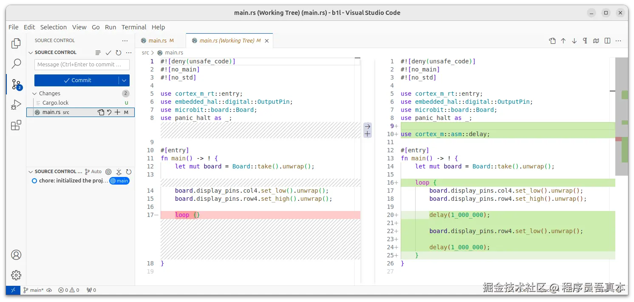The image size is (634, 302).
Task: Open the Terminal menu
Action: pyautogui.click(x=134, y=27)
